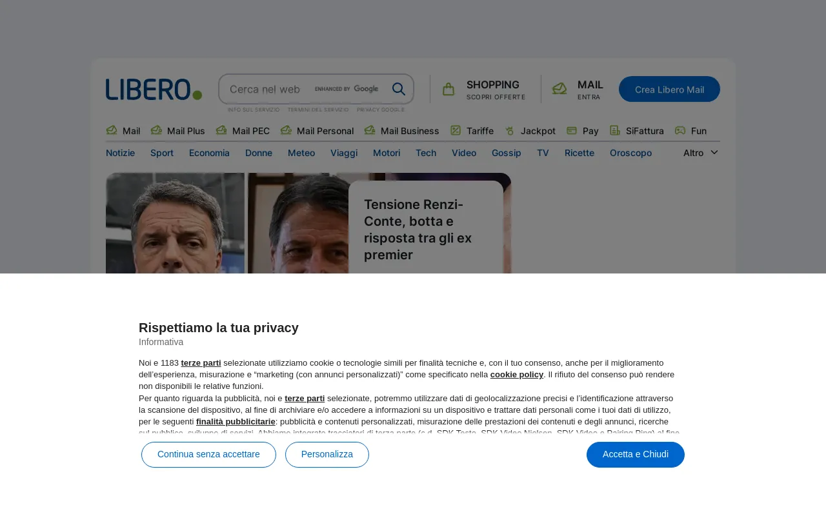Open the cookie policy link
This screenshot has height=516, width=826.
517,374
